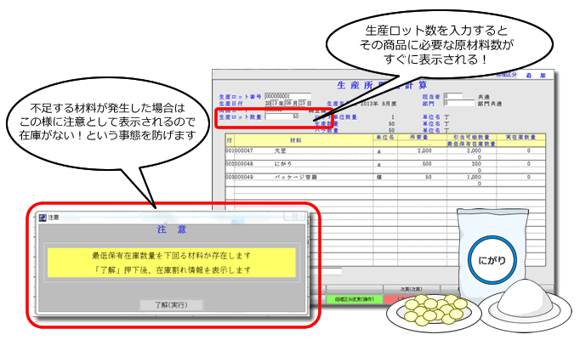
Task: Click the 生産ロット数量 input field
Action: point(282,116)
